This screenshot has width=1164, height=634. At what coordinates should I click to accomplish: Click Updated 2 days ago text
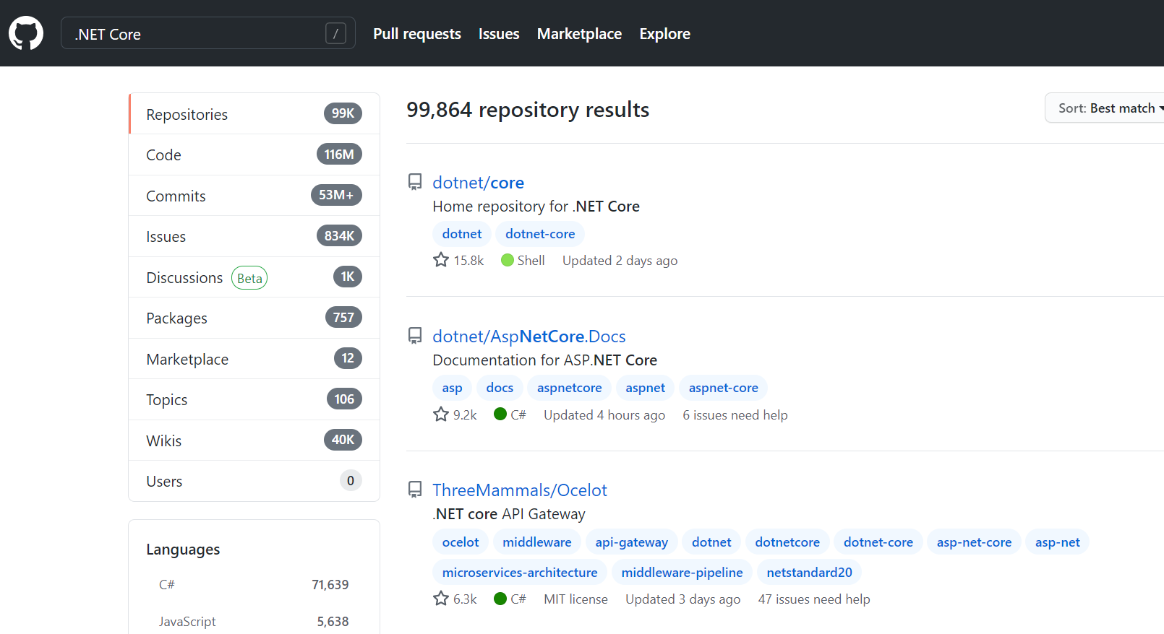point(620,261)
